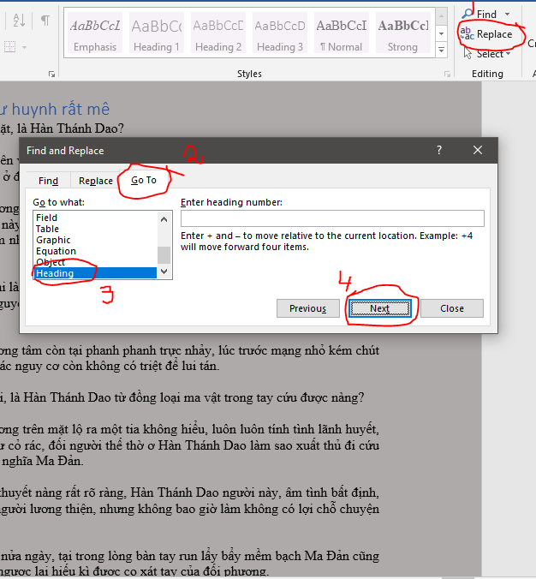This screenshot has height=579, width=536.
Task: Click the Select cursor icon in Editing
Action: (x=468, y=53)
